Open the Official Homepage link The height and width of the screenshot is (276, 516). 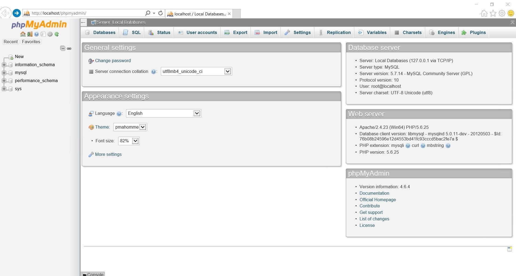click(378, 200)
